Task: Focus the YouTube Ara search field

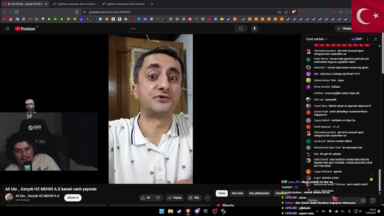Action: [181, 28]
